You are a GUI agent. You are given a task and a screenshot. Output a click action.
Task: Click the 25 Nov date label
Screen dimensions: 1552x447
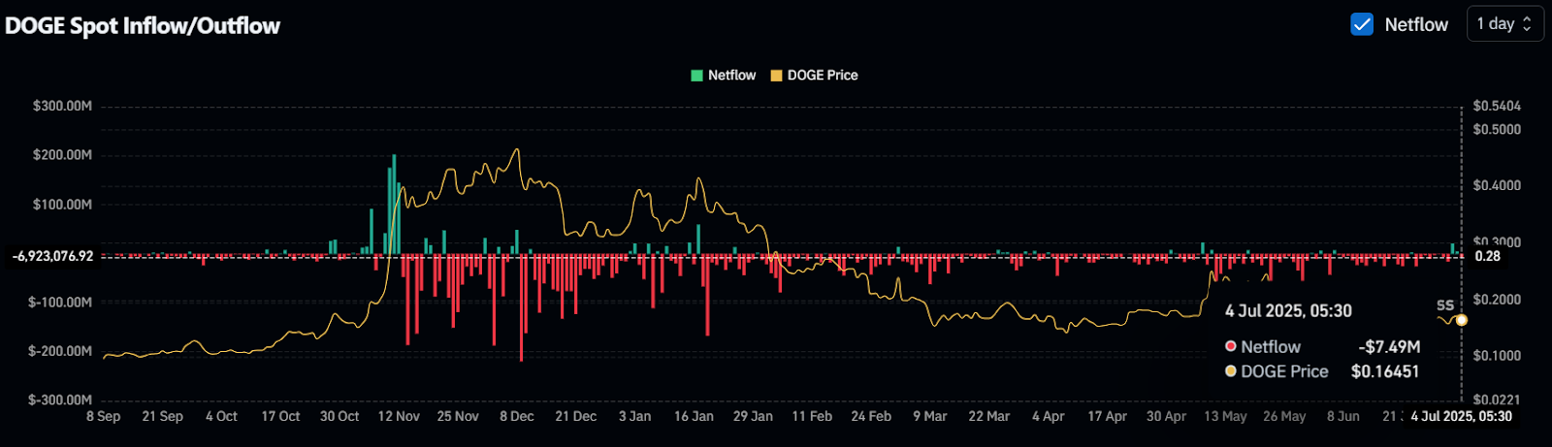pyautogui.click(x=458, y=416)
